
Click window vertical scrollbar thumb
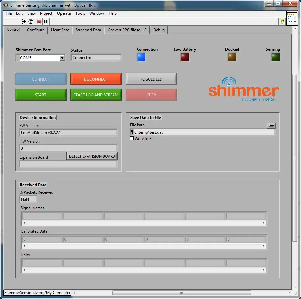point(295,158)
